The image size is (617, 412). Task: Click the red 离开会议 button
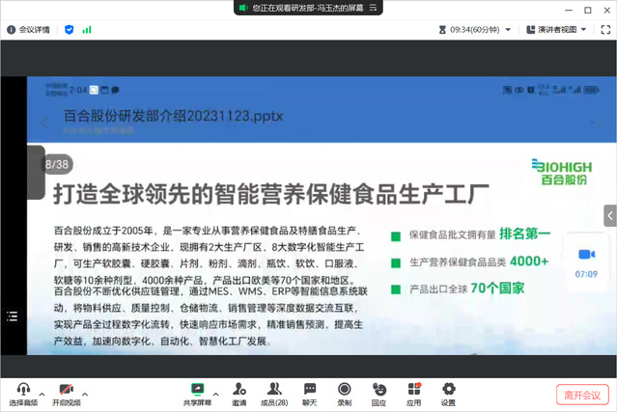(x=582, y=395)
